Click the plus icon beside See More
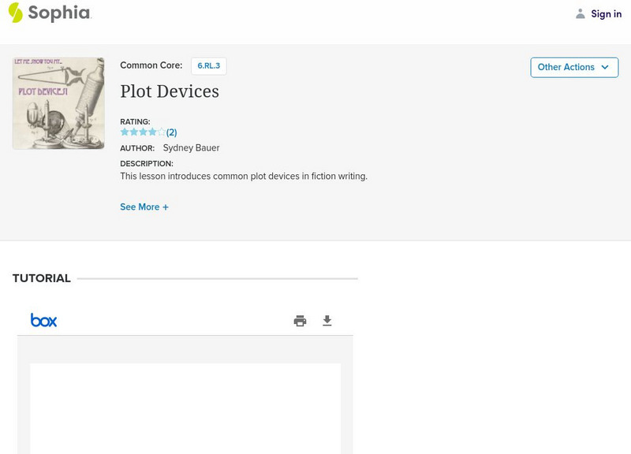 [x=166, y=207]
